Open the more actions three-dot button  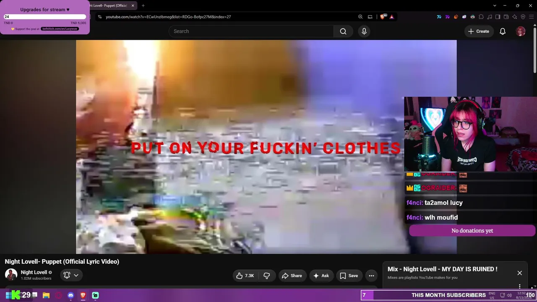(x=371, y=276)
